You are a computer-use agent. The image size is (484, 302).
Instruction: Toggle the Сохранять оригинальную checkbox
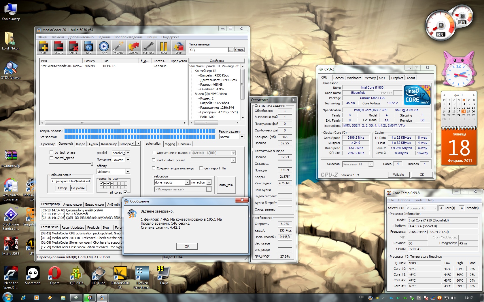point(154,168)
